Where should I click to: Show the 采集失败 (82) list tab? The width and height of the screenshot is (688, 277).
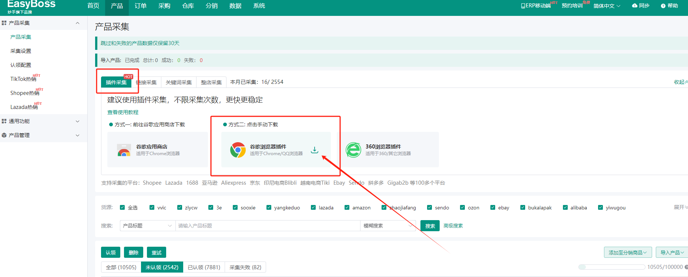click(245, 267)
